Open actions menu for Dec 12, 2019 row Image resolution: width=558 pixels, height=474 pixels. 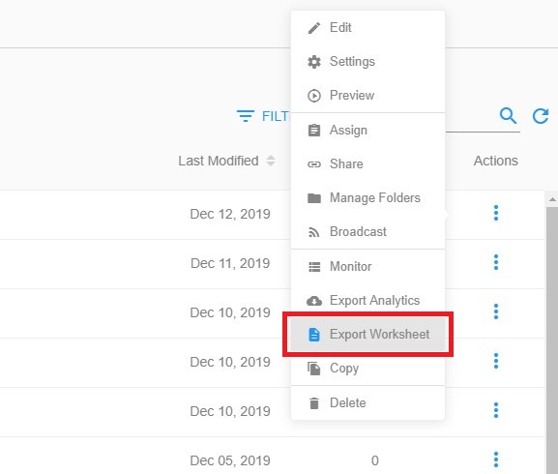(x=496, y=213)
